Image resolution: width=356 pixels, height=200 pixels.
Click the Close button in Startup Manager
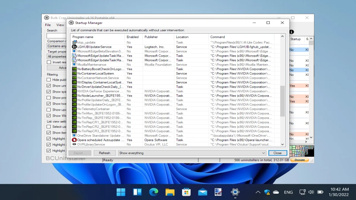[278, 153]
